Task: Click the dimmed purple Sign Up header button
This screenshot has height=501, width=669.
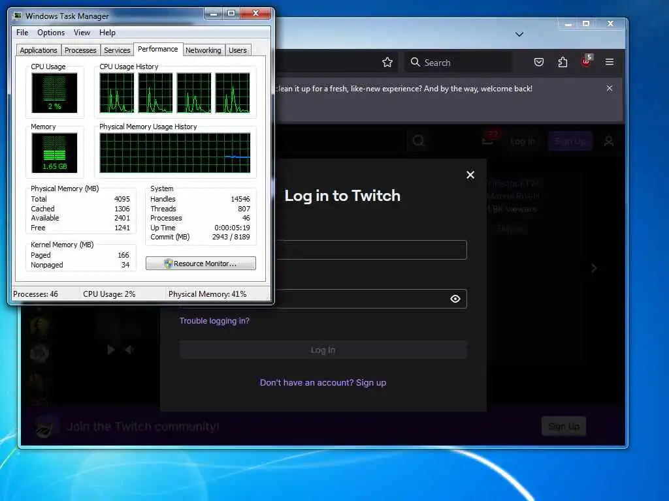Action: coord(570,141)
